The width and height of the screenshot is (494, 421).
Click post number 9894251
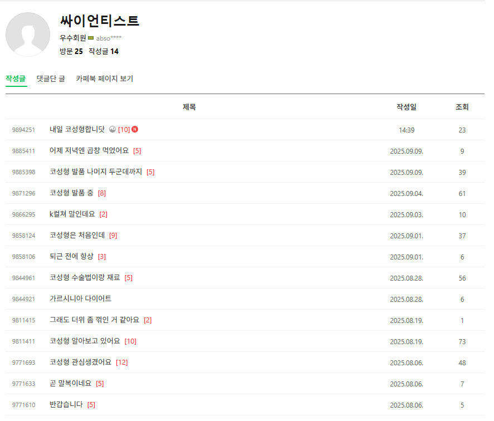pyautogui.click(x=23, y=130)
